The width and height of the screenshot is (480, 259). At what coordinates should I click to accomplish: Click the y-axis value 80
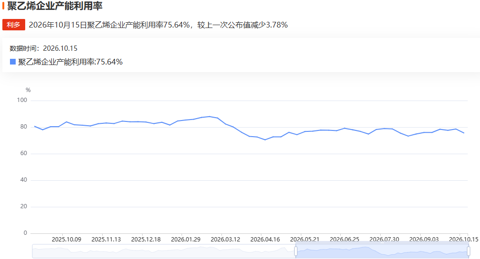pyautogui.click(x=24, y=127)
